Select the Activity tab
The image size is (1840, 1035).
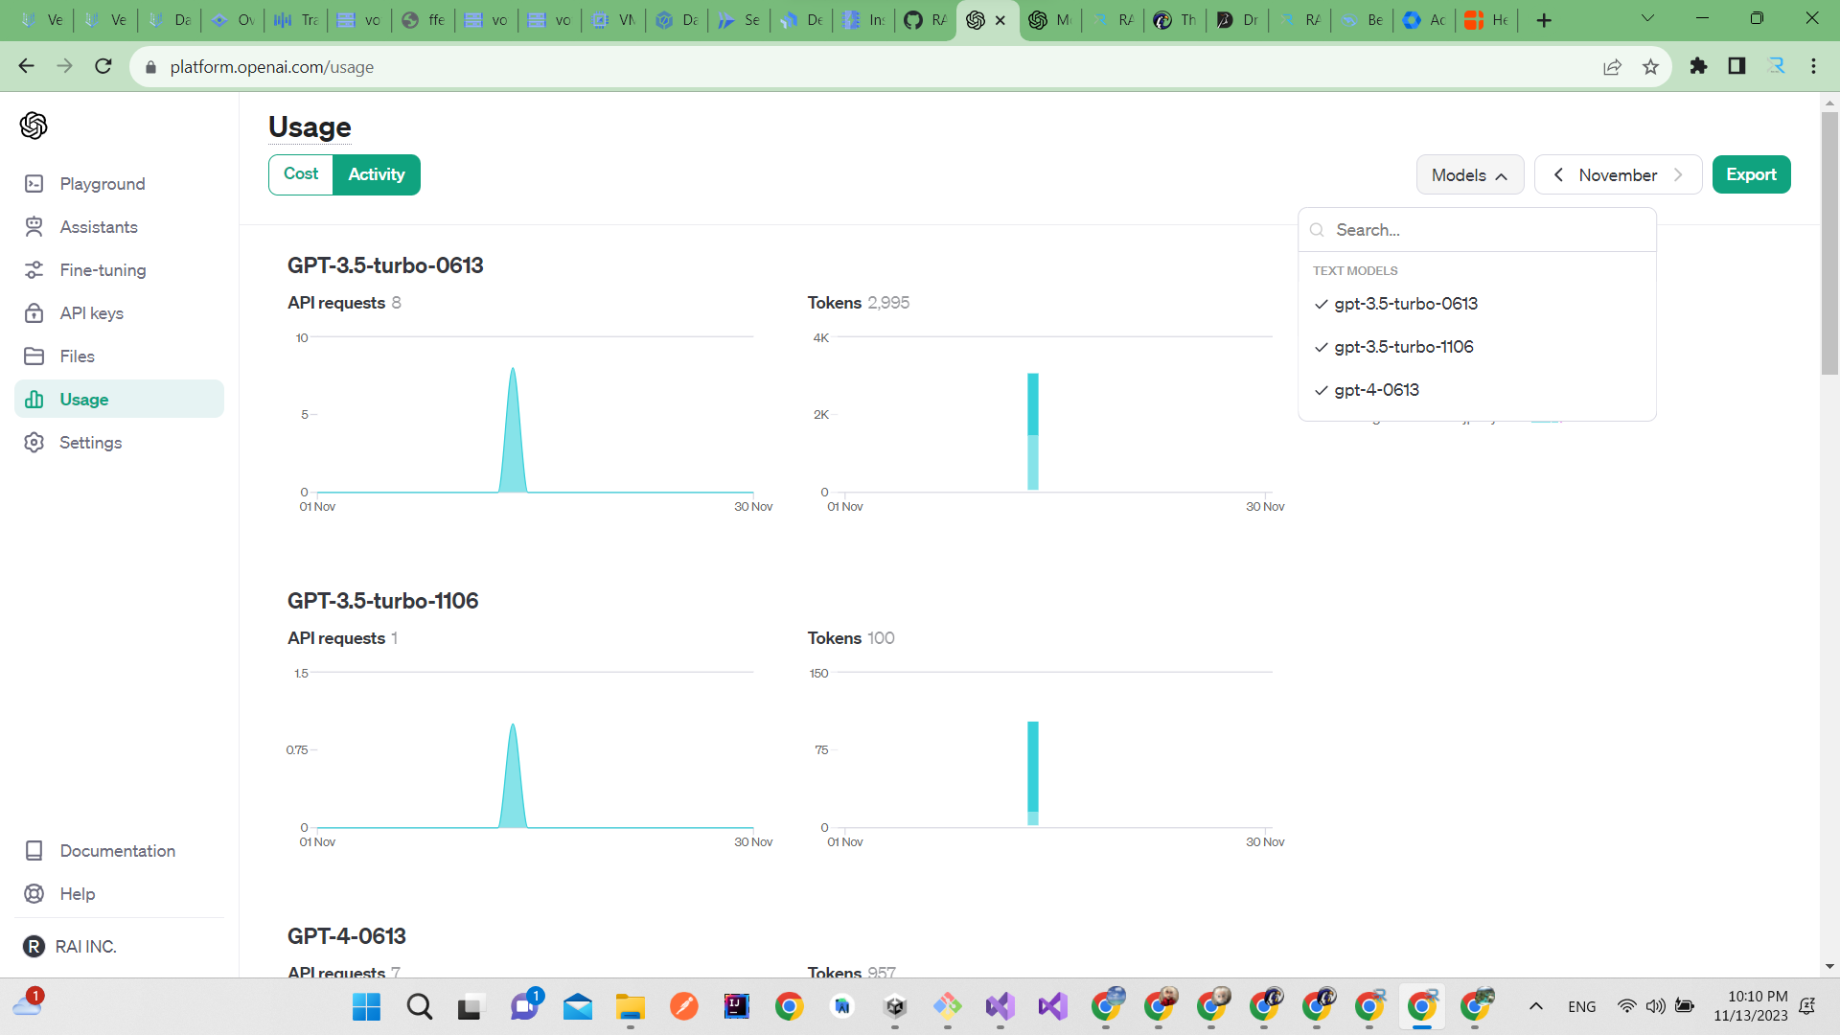(376, 174)
